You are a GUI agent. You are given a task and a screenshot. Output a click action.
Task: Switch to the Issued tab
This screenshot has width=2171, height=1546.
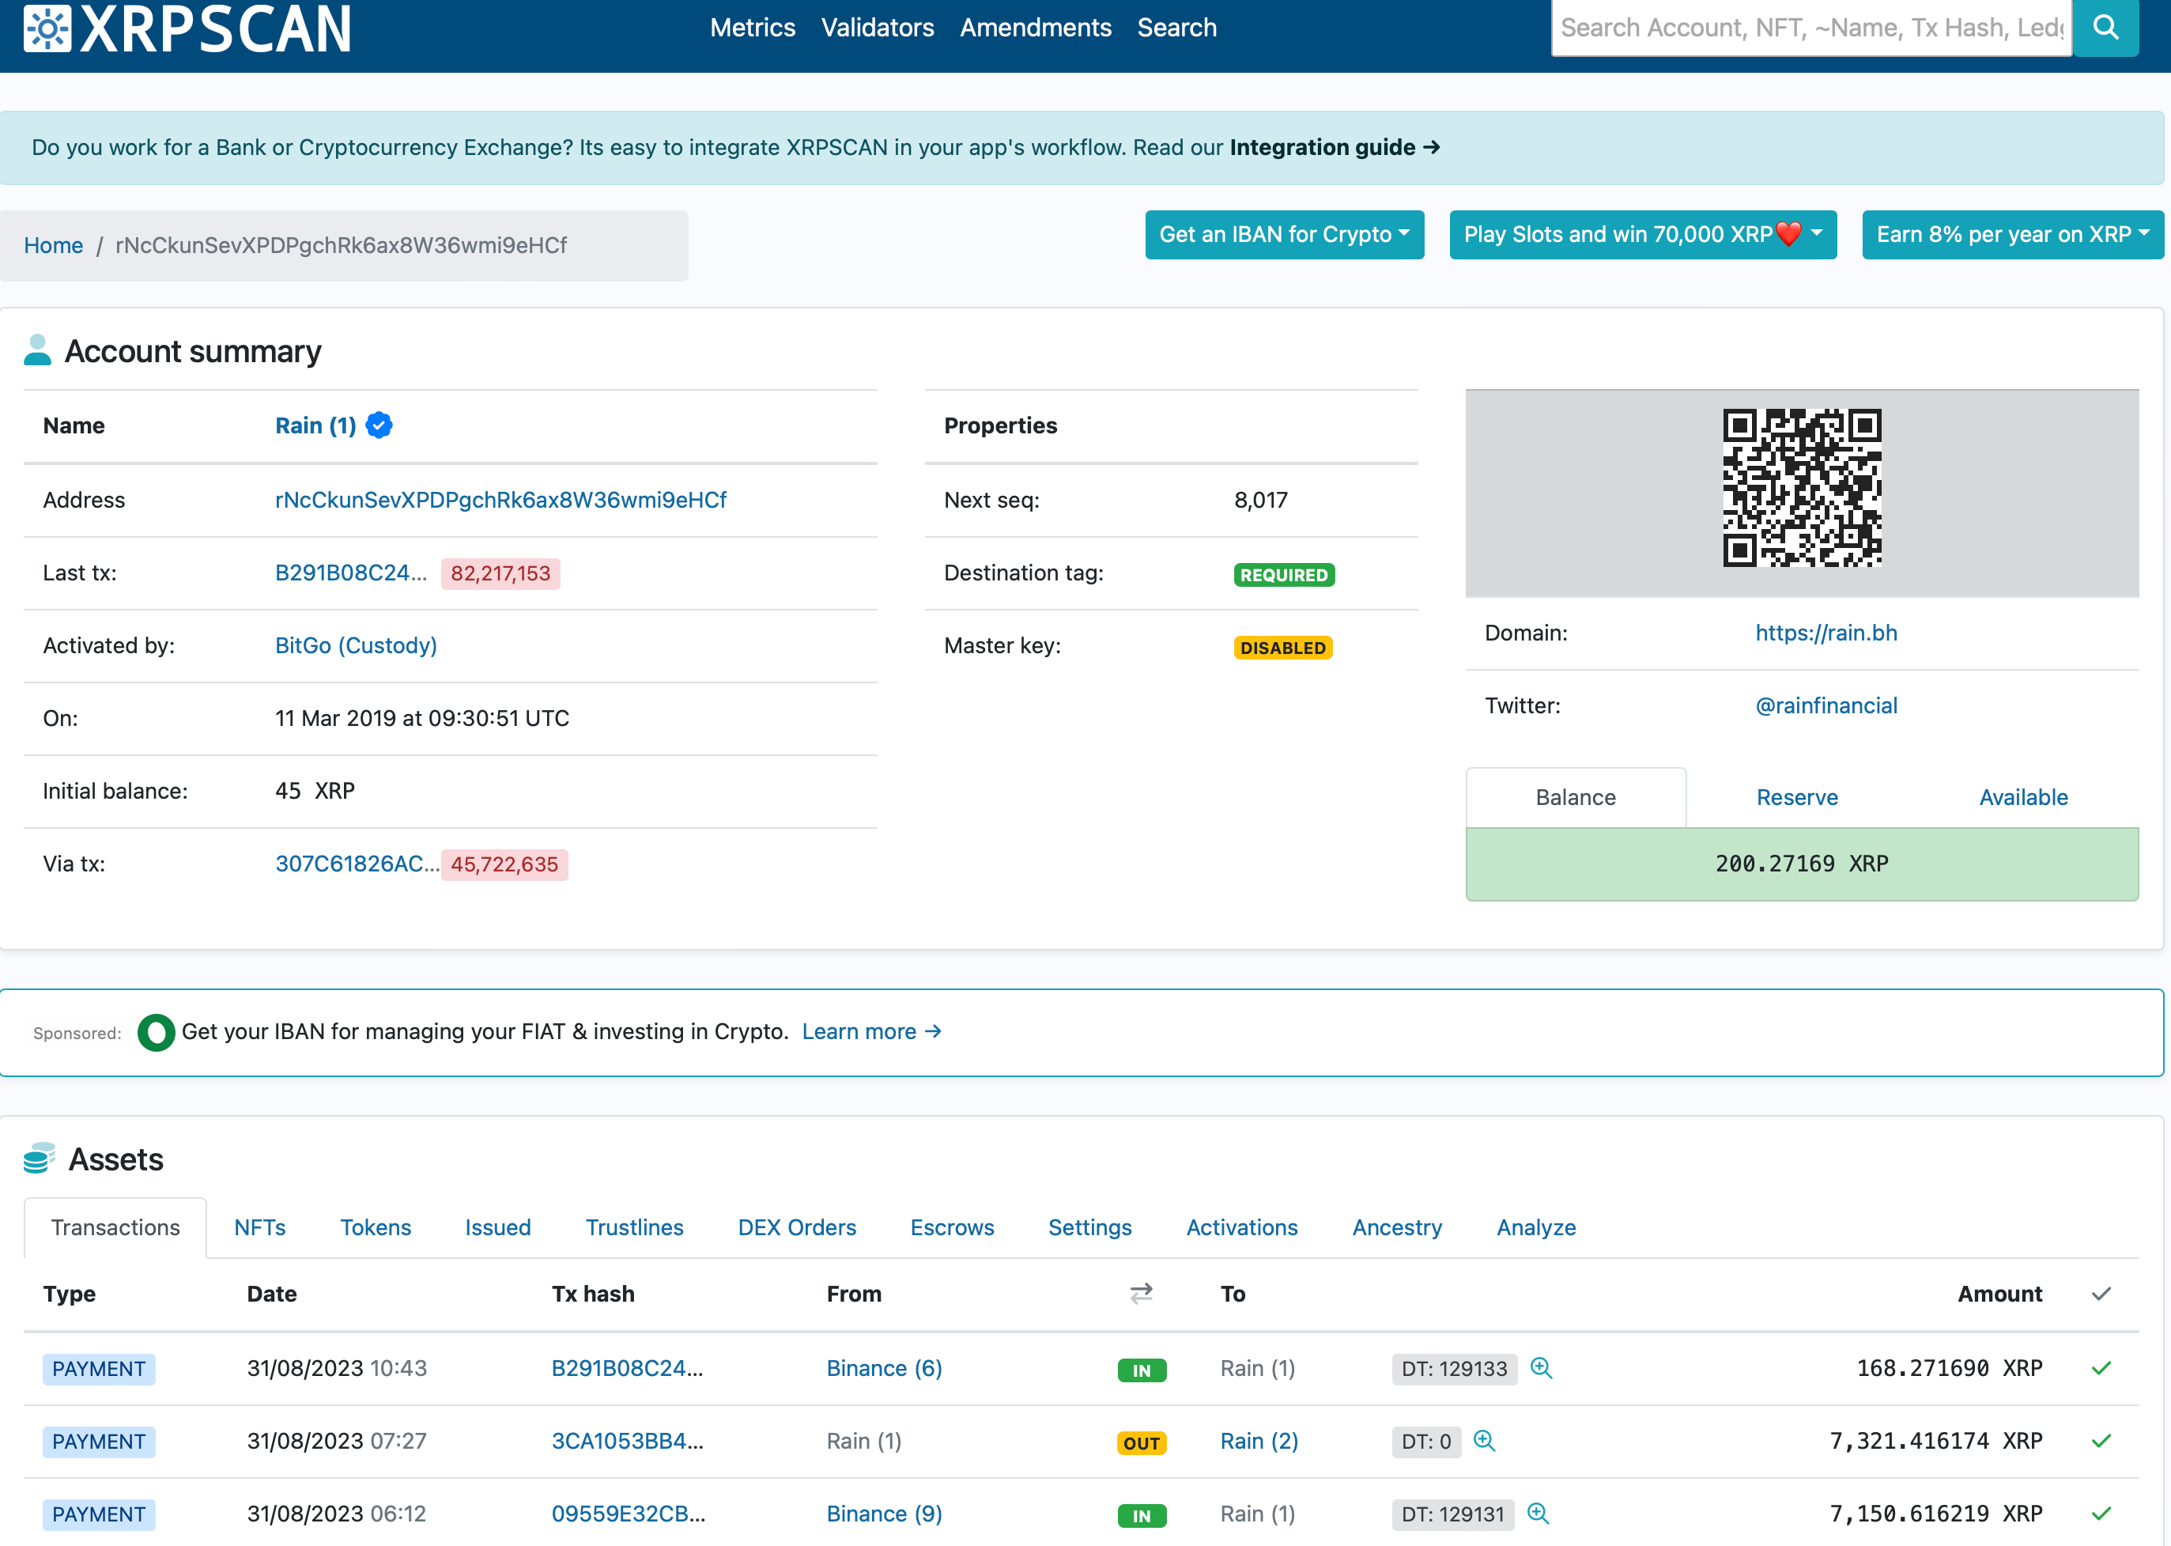click(x=498, y=1228)
